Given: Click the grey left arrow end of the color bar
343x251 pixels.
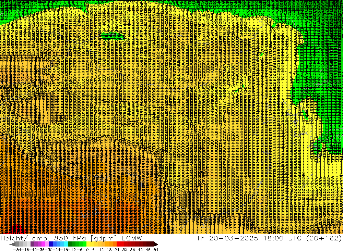Looking at the screenshot, I should pyautogui.click(x=12, y=244).
